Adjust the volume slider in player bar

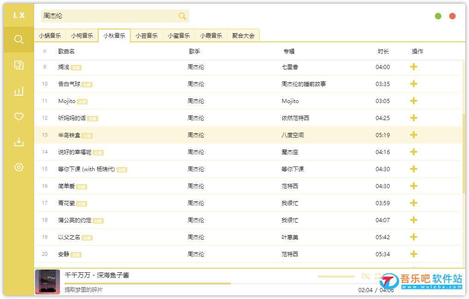(x=336, y=276)
